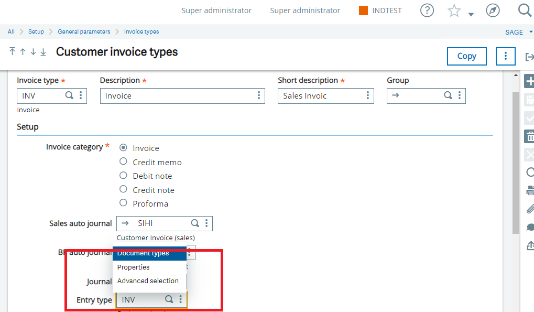Image resolution: width=534 pixels, height=312 pixels.
Task: Open the help question mark icon
Action: click(x=427, y=10)
